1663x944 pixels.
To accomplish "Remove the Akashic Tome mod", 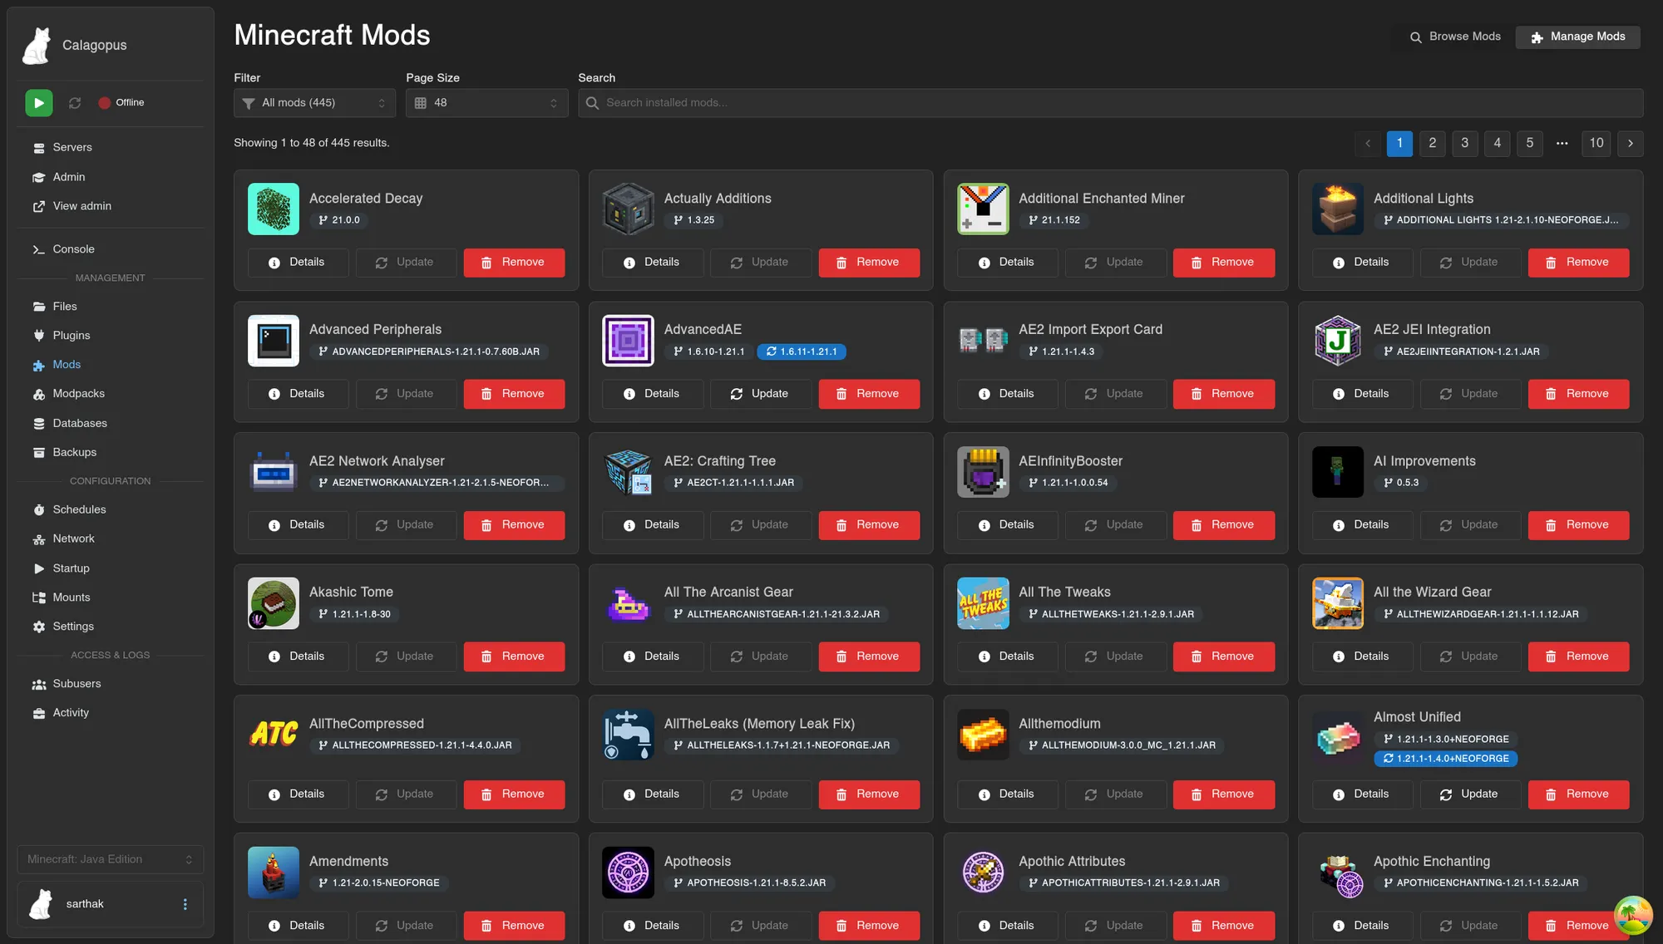I will tap(514, 656).
